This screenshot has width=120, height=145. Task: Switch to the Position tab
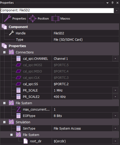[39, 19]
